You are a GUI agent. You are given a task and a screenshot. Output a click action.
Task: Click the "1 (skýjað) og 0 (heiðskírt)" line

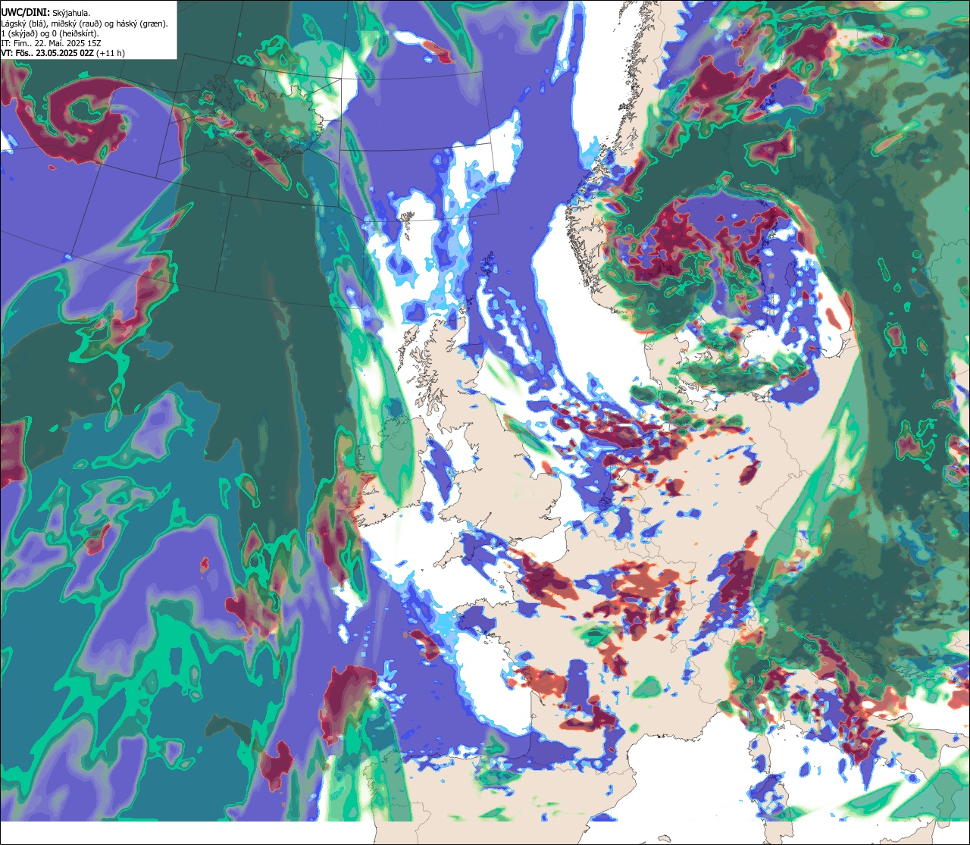(50, 33)
